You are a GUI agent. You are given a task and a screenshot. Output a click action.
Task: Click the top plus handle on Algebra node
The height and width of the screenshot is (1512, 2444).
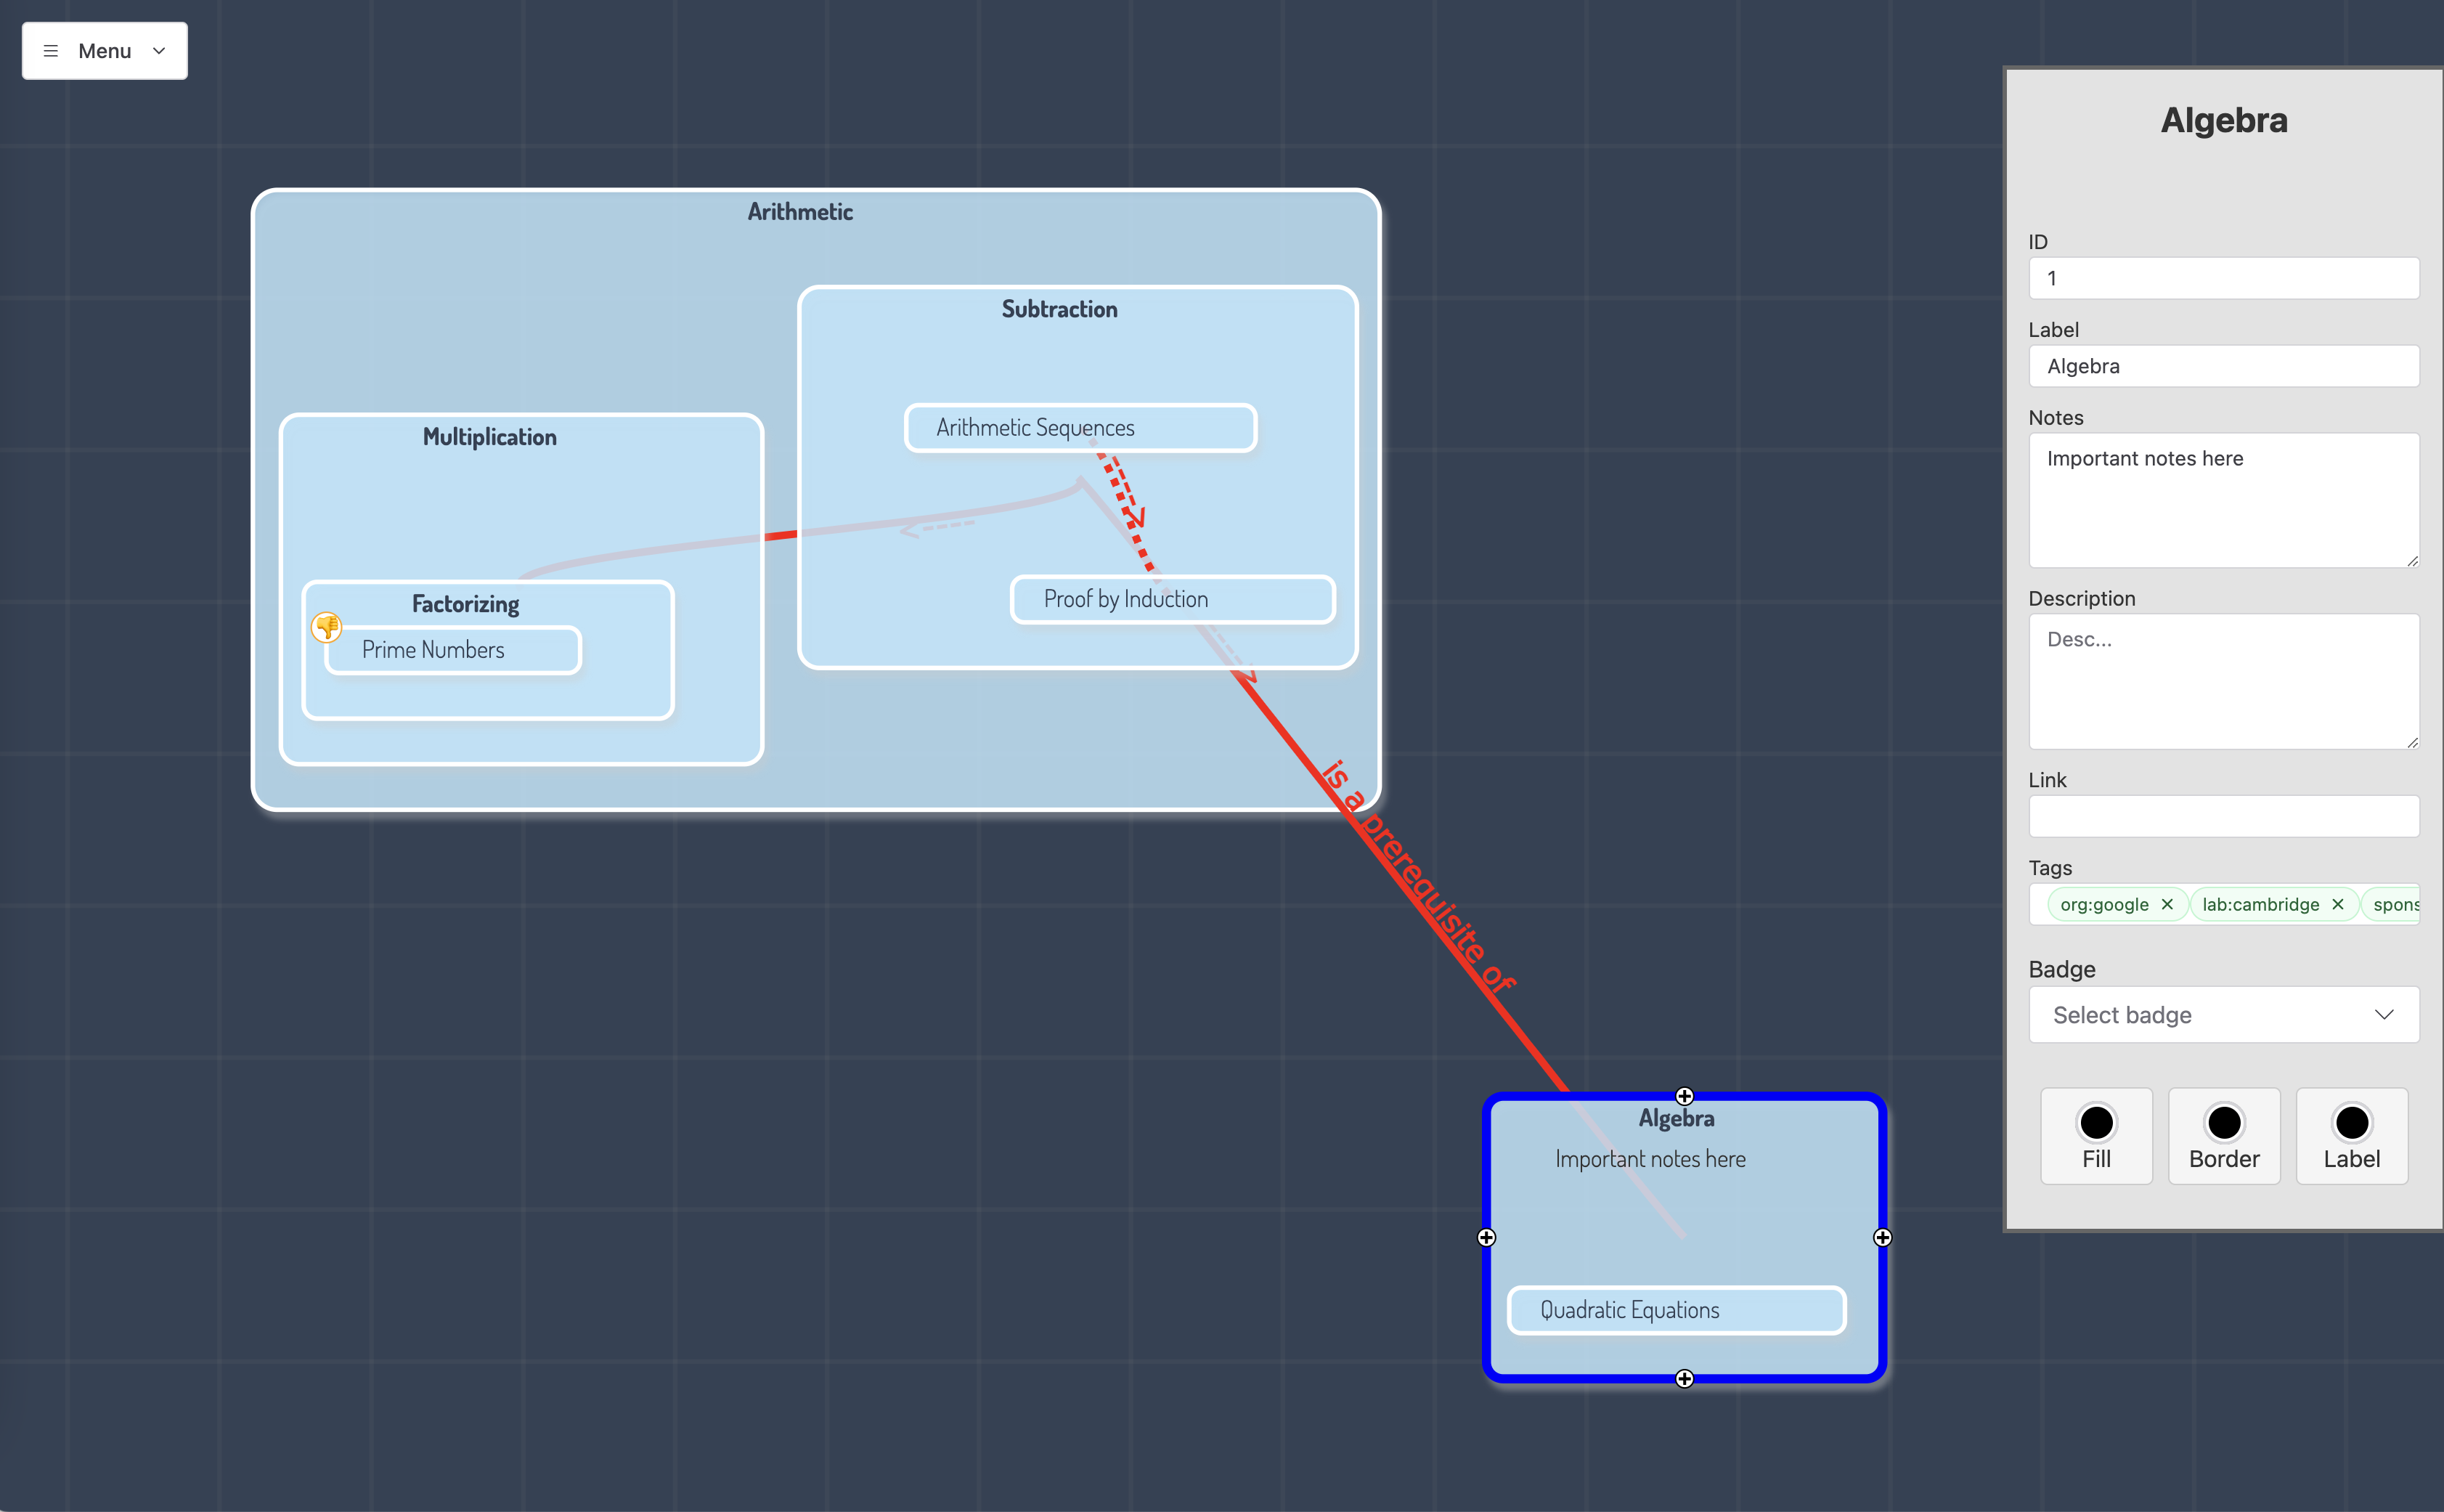pos(1685,1096)
